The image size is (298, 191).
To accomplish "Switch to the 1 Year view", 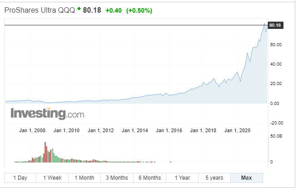I will point(182,178).
